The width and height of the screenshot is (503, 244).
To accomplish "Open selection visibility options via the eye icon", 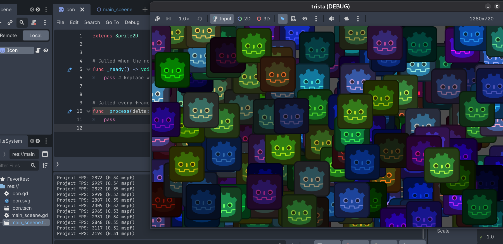I will (305, 19).
